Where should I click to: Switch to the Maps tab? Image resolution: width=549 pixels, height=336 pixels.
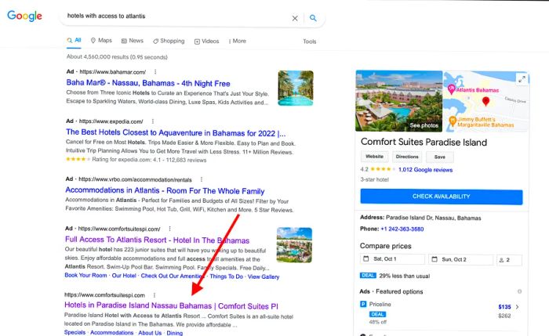coord(101,41)
